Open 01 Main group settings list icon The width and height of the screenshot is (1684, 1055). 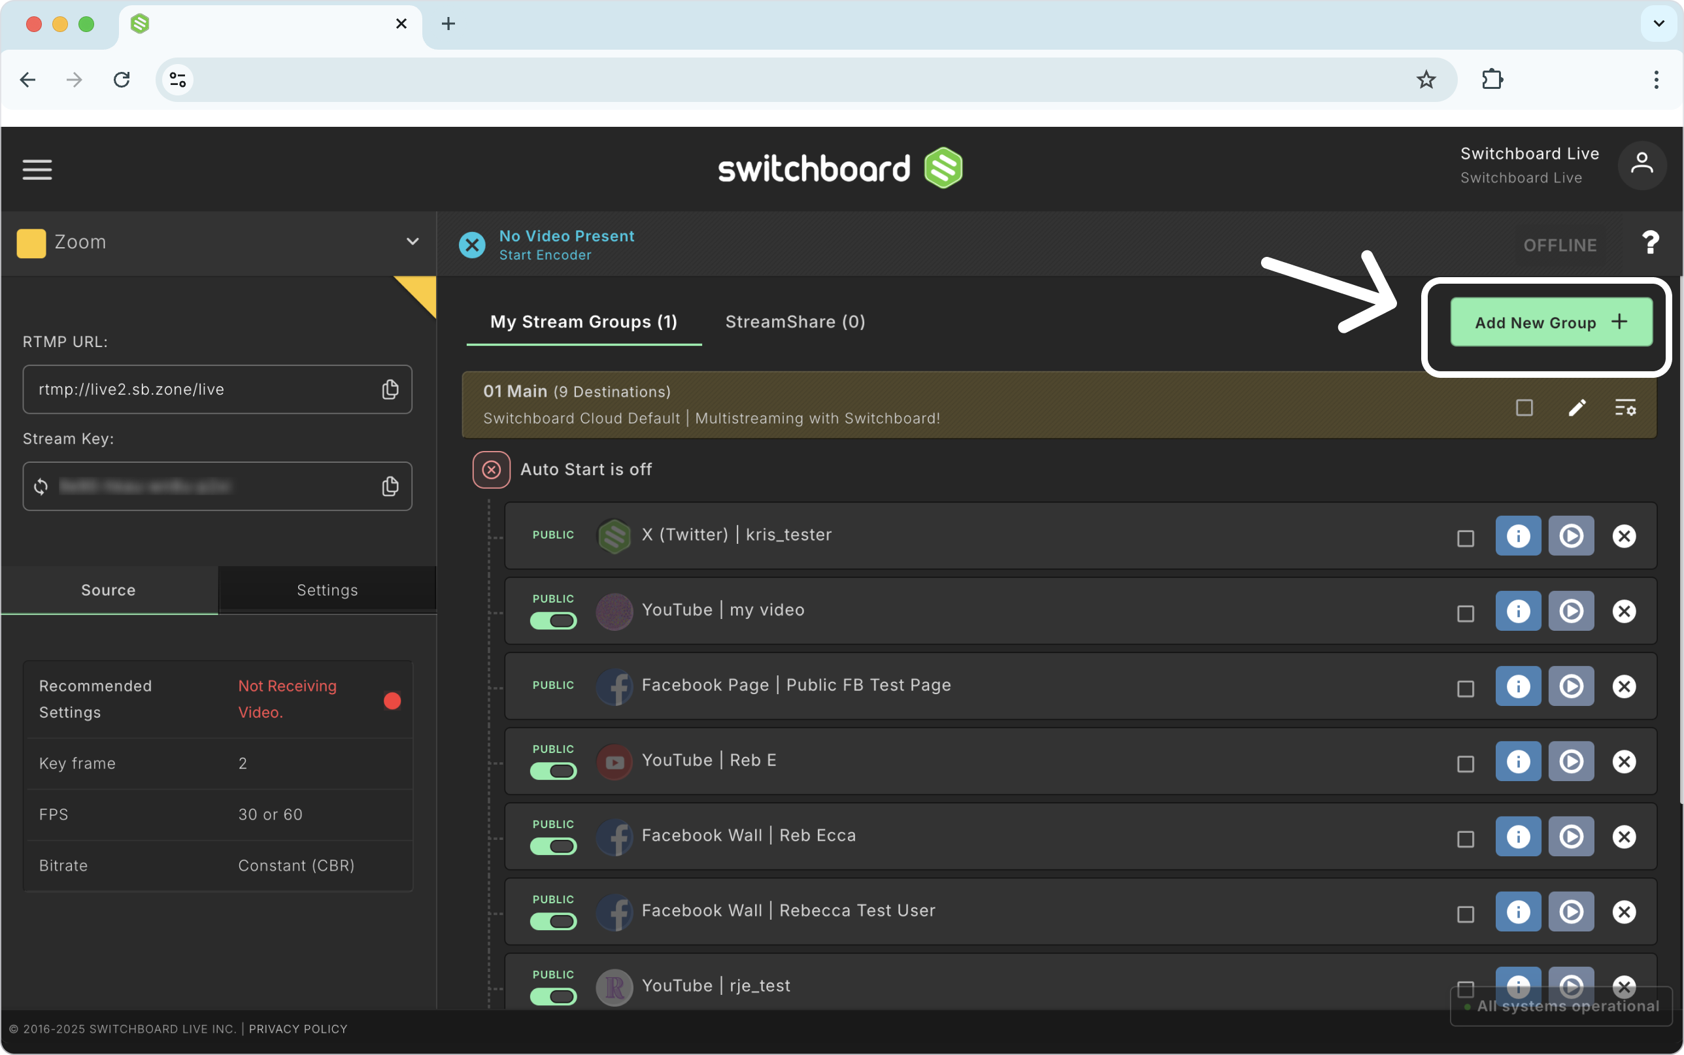click(x=1625, y=407)
